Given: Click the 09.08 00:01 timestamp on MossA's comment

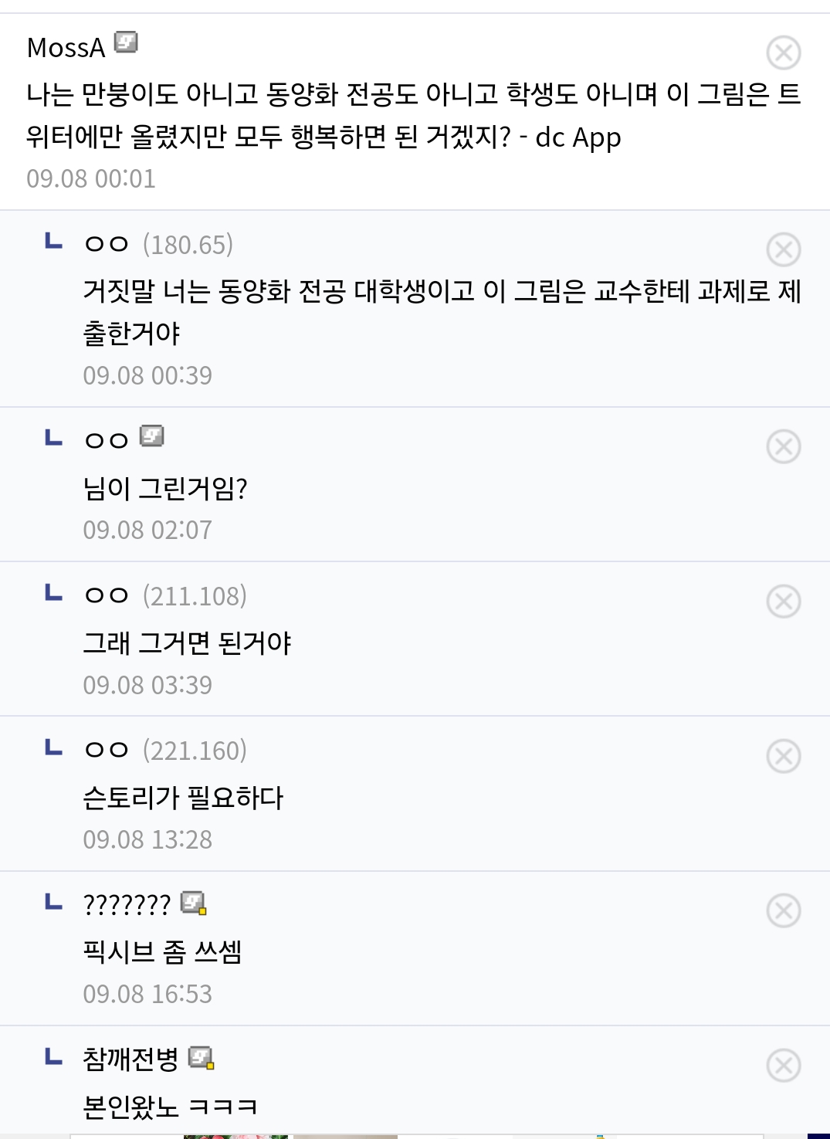Looking at the screenshot, I should coord(91,179).
